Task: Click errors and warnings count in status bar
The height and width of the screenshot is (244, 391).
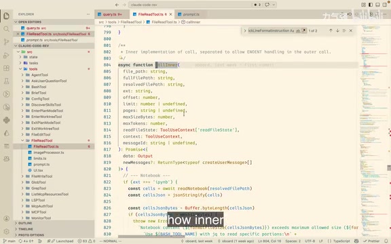Action: coord(86,241)
